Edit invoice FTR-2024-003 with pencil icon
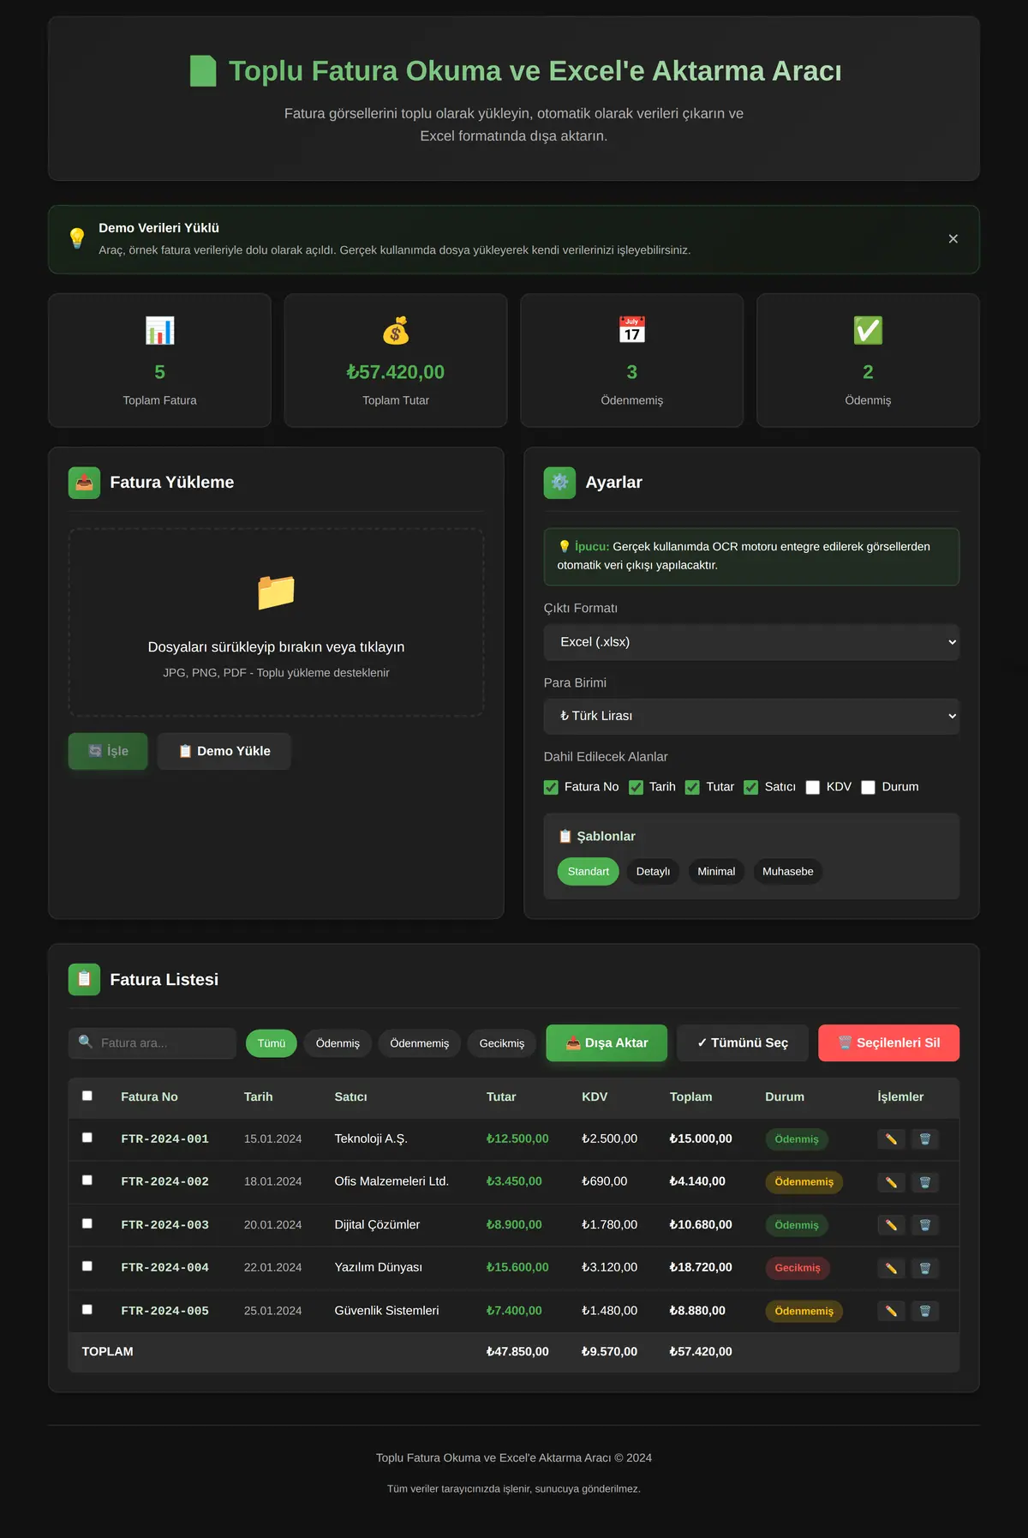The image size is (1028, 1538). pyautogui.click(x=891, y=1225)
